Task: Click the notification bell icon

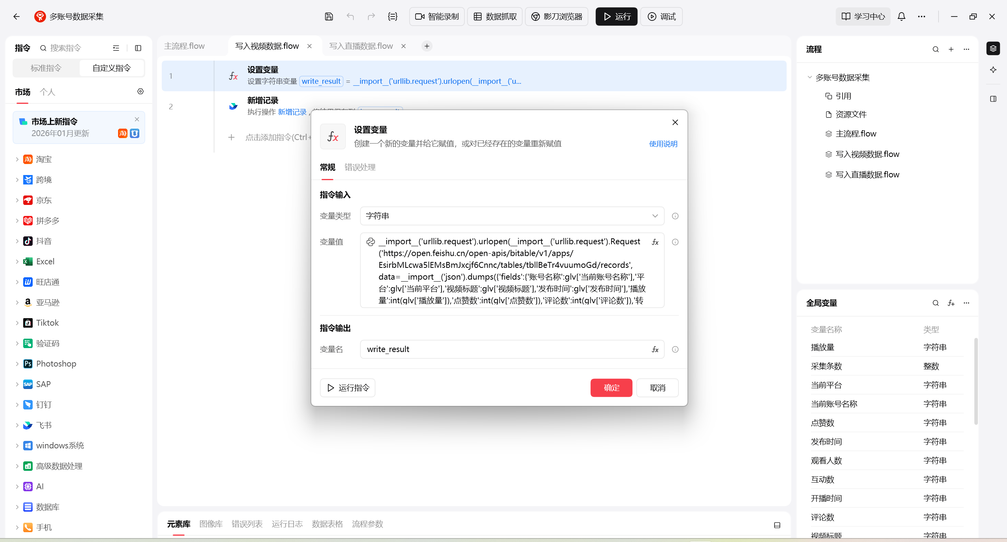Action: [x=901, y=17]
